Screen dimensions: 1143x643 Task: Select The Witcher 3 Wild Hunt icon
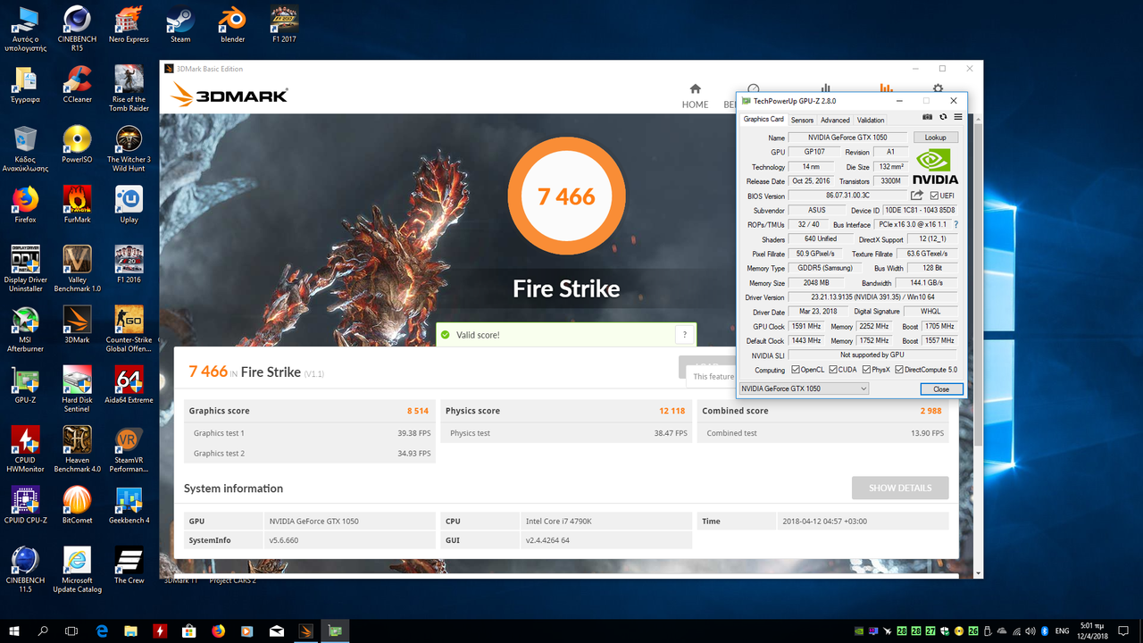click(x=129, y=149)
